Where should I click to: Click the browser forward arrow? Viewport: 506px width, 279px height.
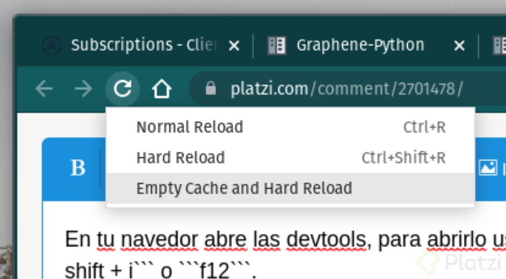pos(83,89)
